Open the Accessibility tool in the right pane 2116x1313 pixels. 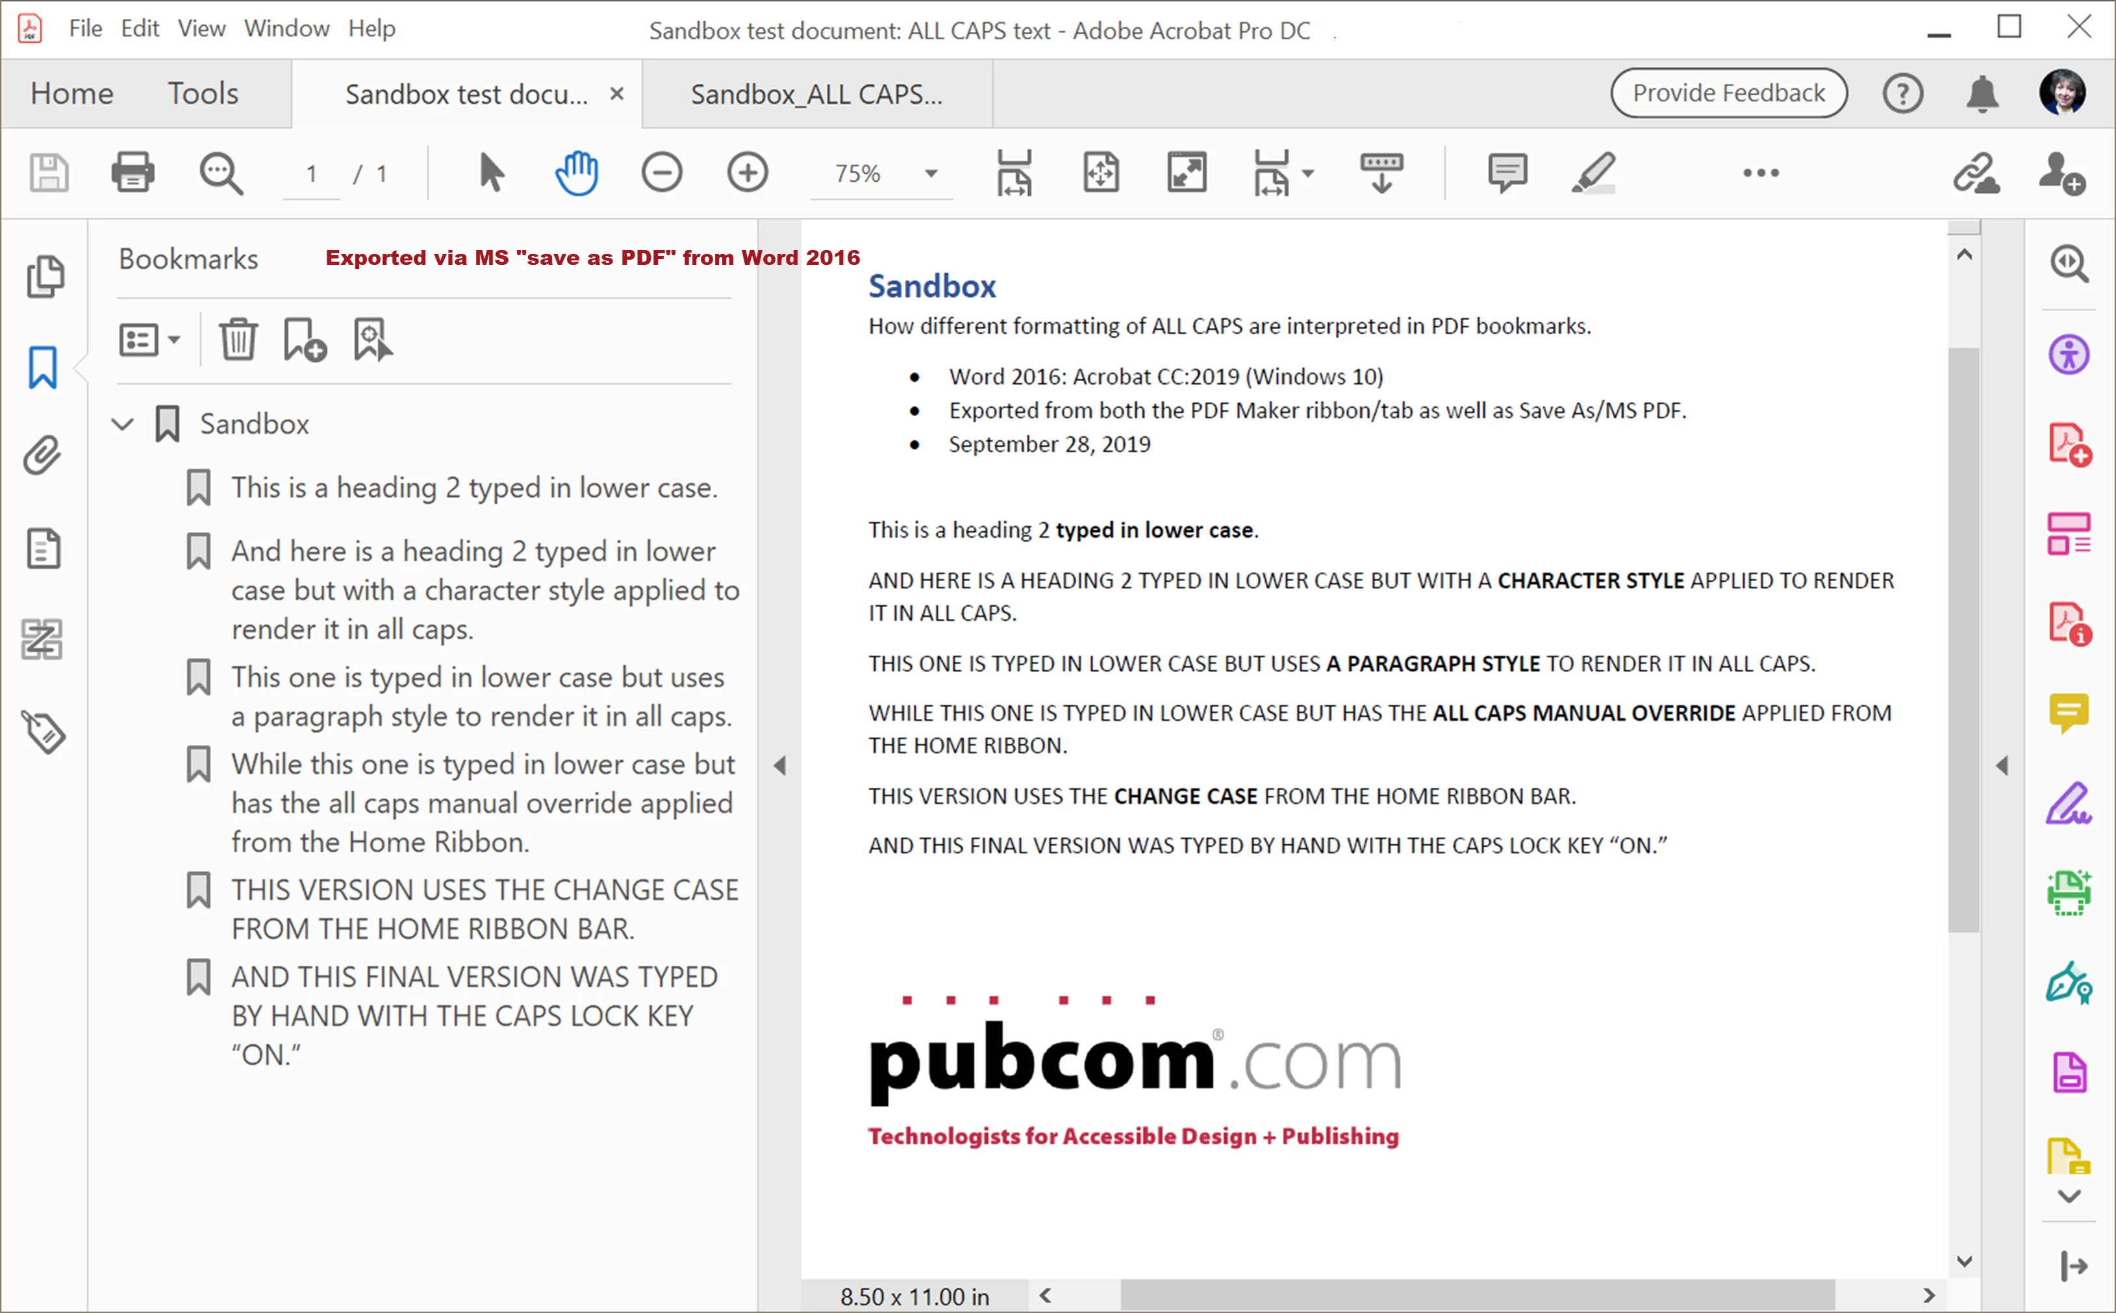tap(2069, 355)
